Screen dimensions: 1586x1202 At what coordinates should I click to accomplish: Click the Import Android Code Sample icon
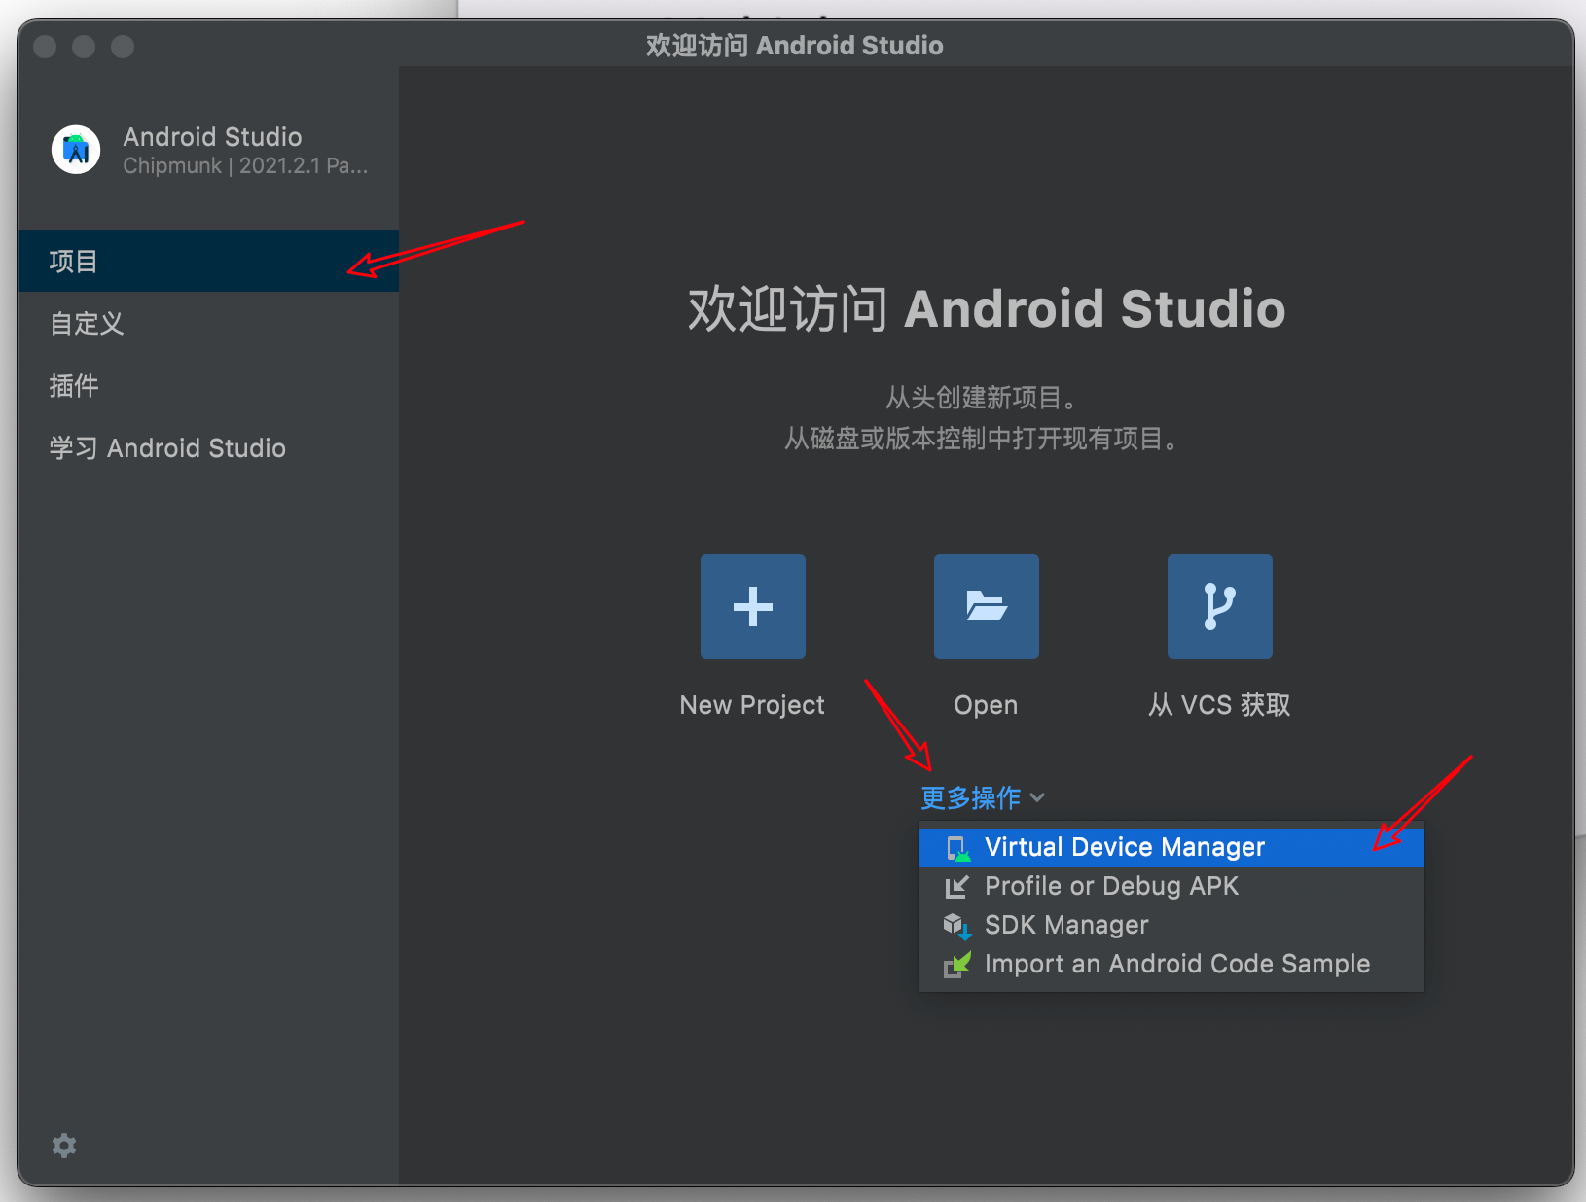pos(957,965)
